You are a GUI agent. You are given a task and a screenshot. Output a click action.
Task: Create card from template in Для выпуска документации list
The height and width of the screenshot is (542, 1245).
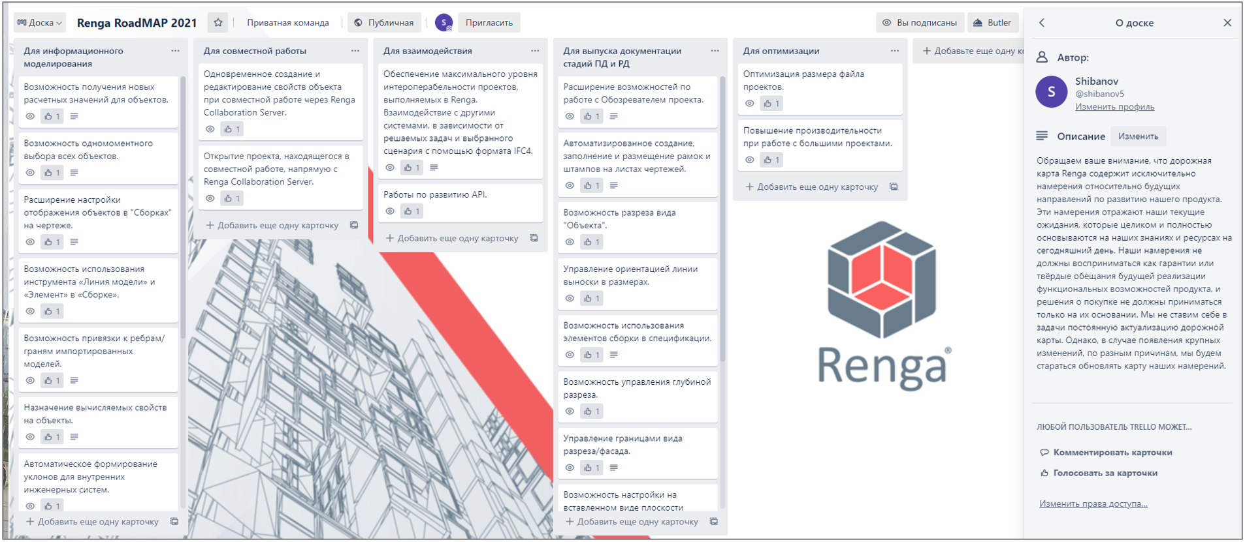point(714,521)
